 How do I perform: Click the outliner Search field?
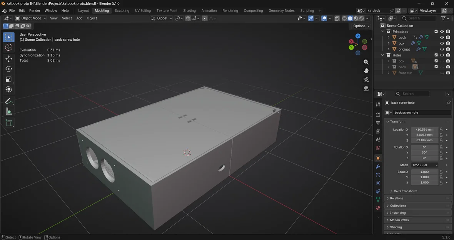[418, 18]
